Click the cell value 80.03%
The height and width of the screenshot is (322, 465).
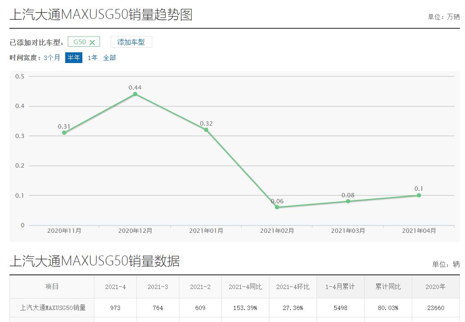[x=388, y=308]
